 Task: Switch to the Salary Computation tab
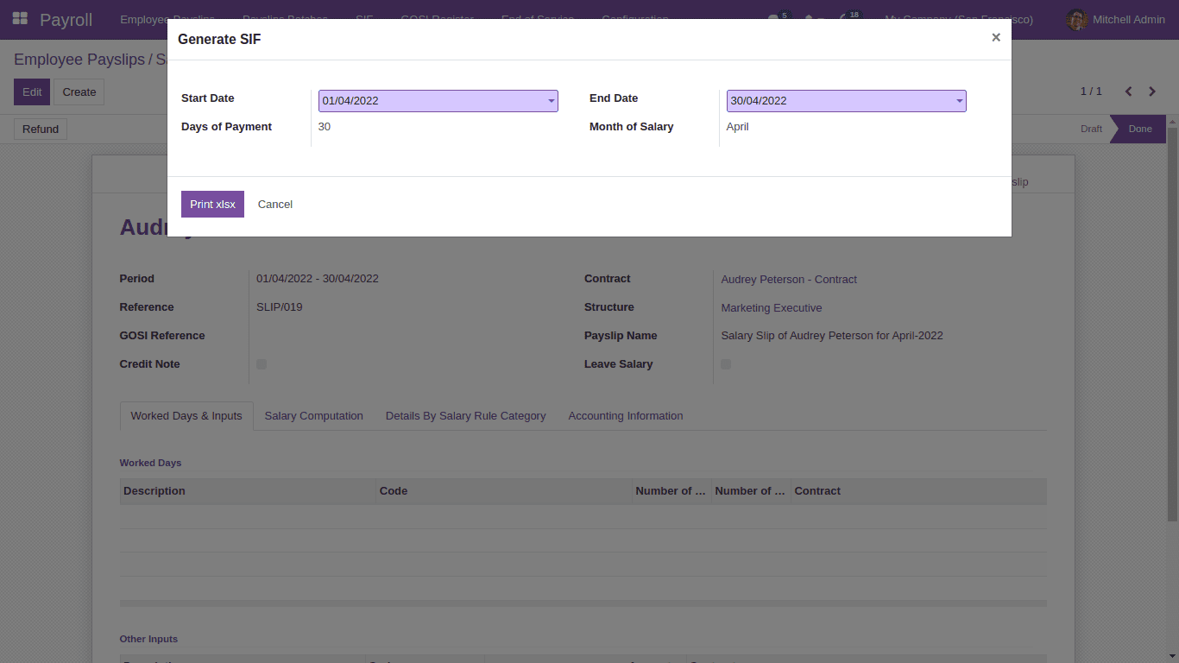point(313,415)
